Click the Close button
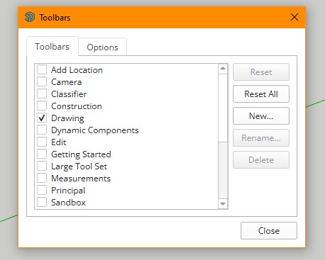The height and width of the screenshot is (260, 325). 269,230
